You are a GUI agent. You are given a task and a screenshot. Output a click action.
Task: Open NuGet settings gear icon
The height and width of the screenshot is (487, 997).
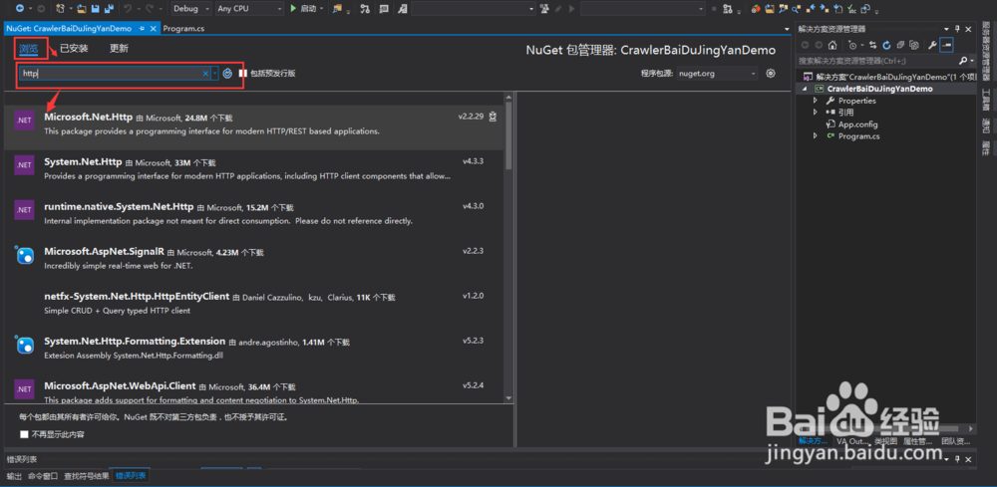click(x=771, y=73)
